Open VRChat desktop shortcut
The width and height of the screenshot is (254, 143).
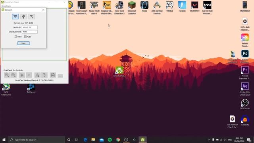tap(169, 6)
